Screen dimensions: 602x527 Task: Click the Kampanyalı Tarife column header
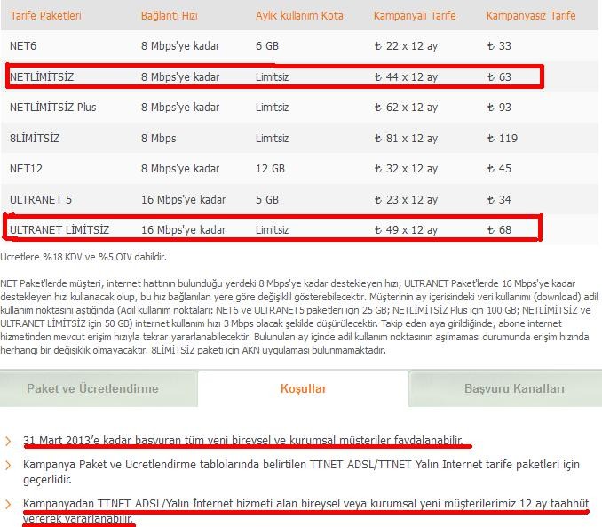pyautogui.click(x=416, y=16)
